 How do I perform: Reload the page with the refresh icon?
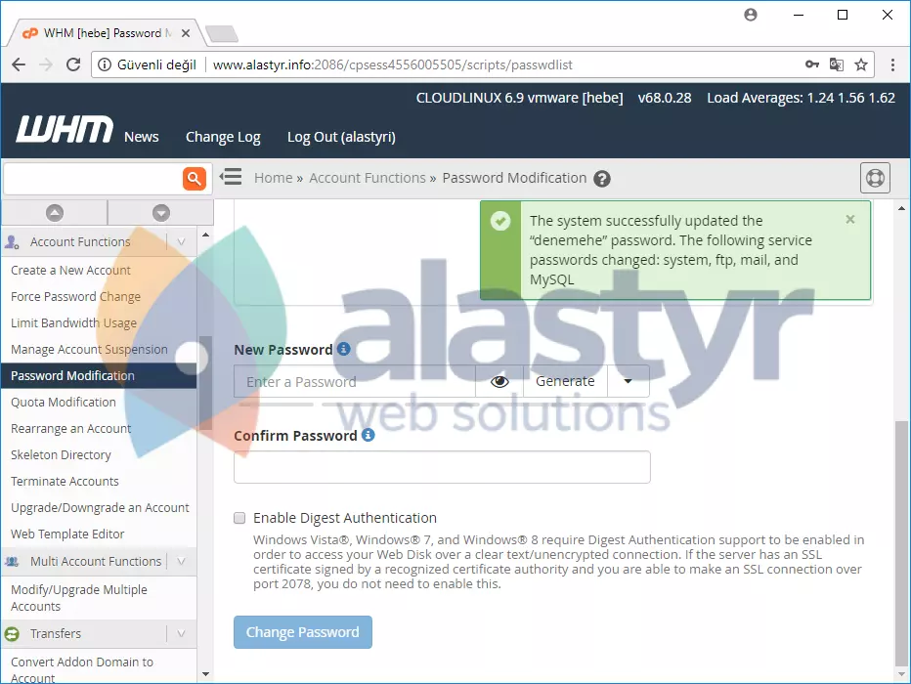(x=73, y=64)
